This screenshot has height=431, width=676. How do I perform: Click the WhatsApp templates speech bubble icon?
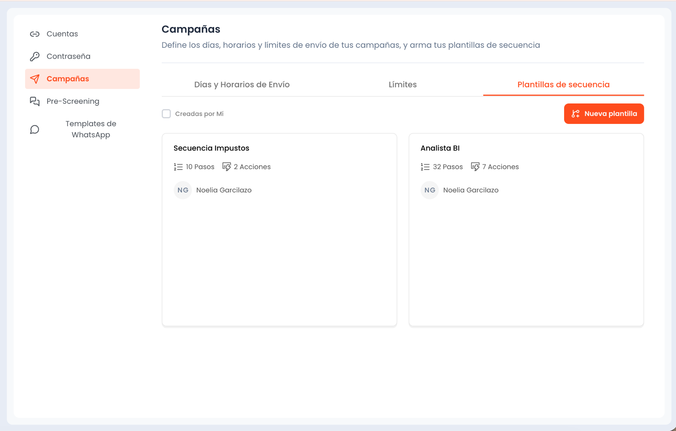coord(35,129)
